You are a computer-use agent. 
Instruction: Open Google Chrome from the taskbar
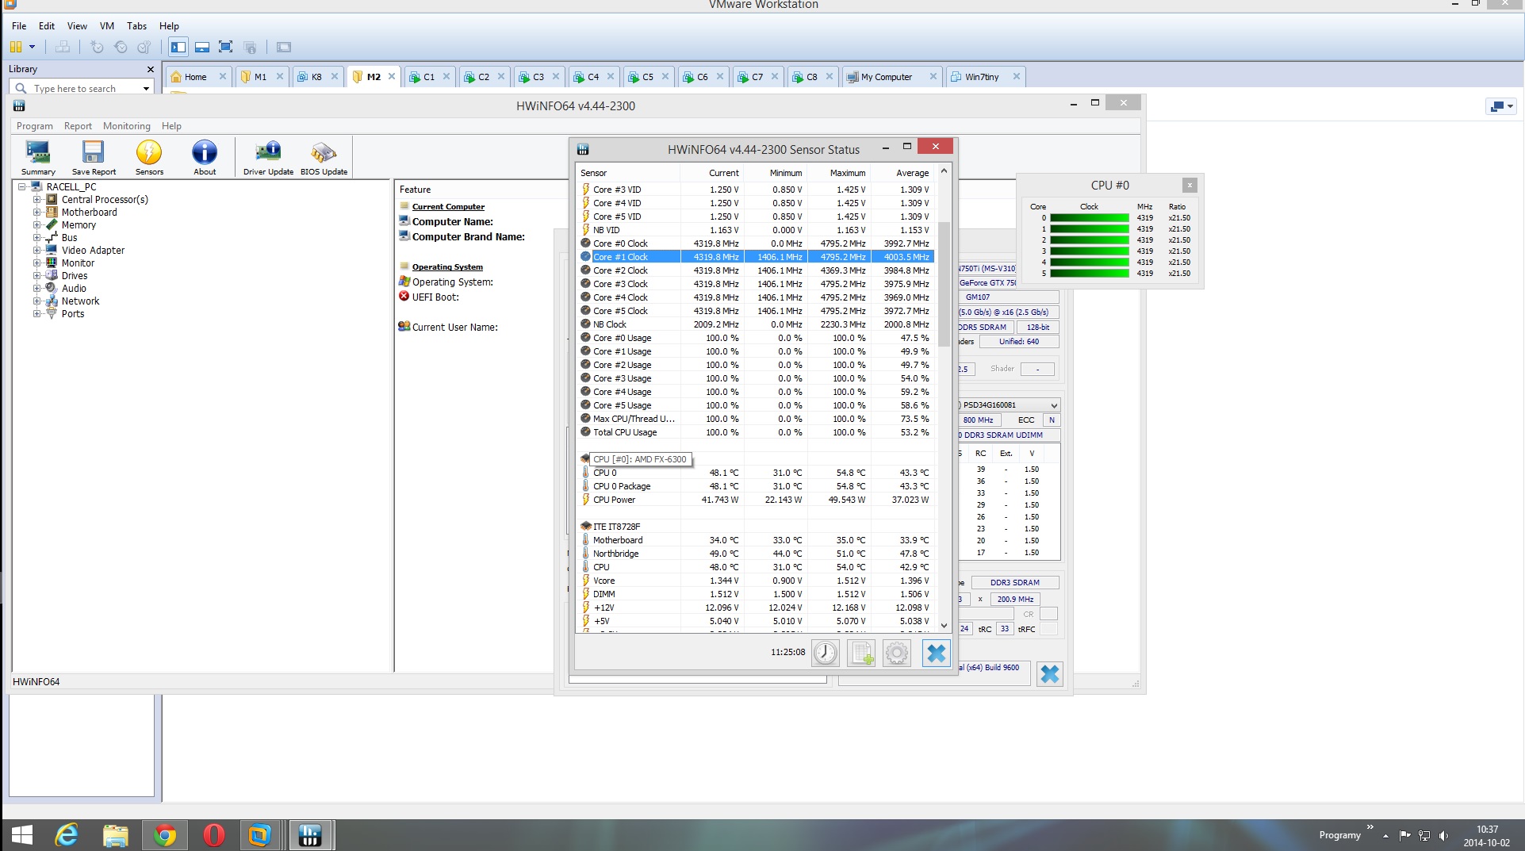[165, 835]
